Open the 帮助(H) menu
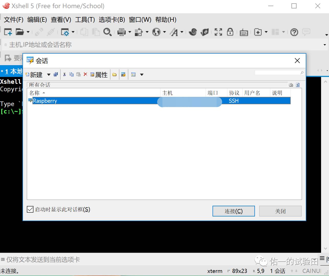Screen dimensions: 329x276 coord(166,20)
